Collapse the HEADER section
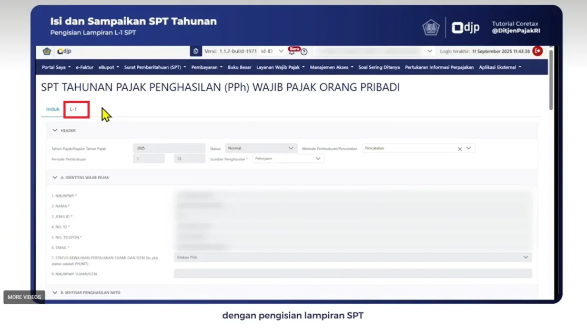This screenshot has height=330, width=587. [55, 130]
